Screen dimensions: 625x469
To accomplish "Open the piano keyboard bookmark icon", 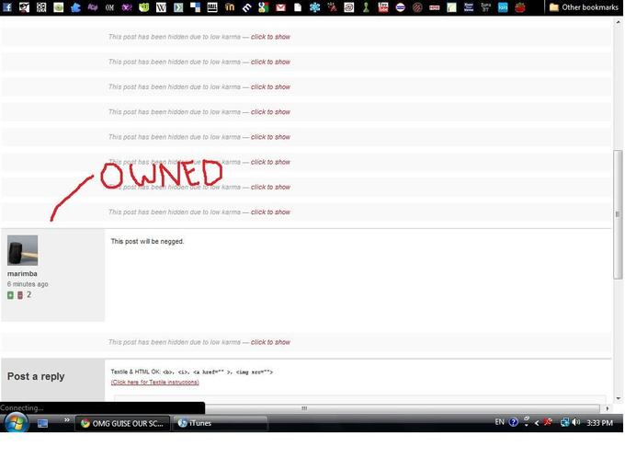I will coord(212,7).
